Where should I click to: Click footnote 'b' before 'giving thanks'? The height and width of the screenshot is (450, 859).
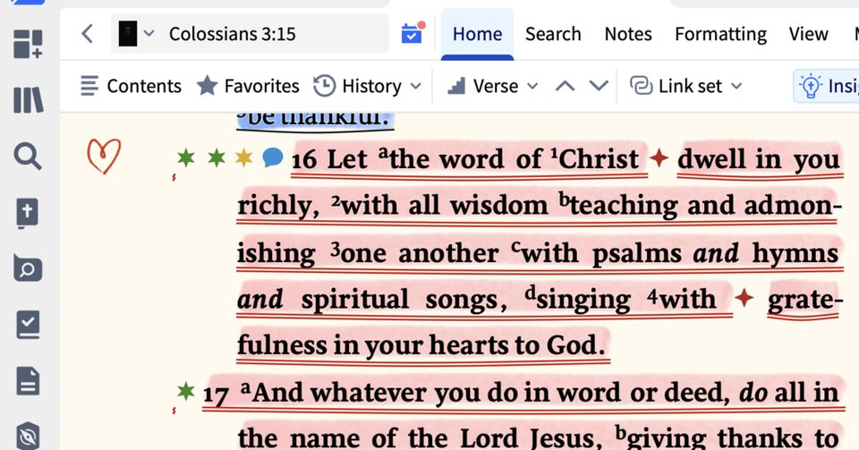pos(620,432)
